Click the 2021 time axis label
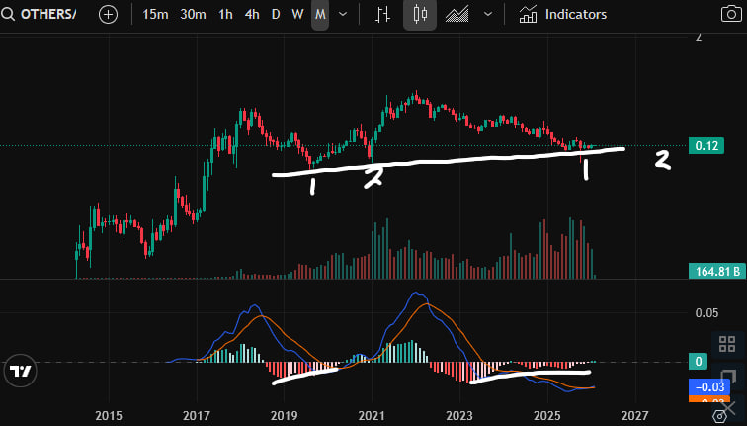747x426 pixels. point(372,416)
